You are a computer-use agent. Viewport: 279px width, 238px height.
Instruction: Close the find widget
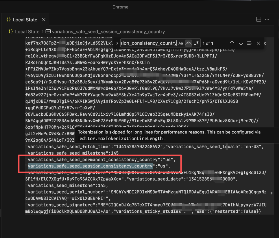pyautogui.click(x=258, y=43)
